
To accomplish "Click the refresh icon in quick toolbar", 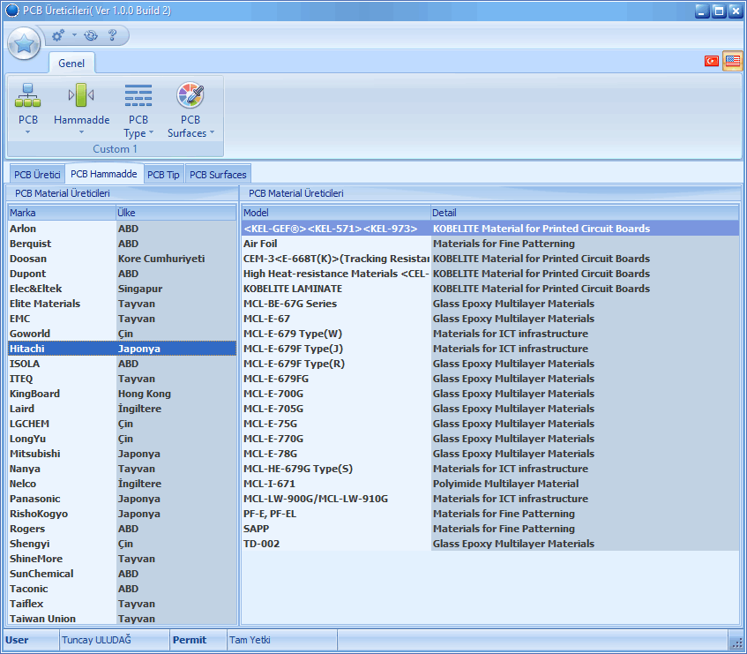I will 91,35.
